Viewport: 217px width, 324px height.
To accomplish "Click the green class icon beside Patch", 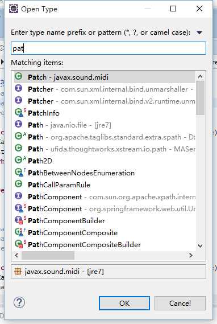I will click(19, 77).
